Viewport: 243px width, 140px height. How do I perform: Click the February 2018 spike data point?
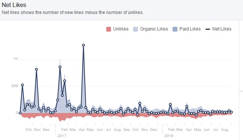click(170, 104)
